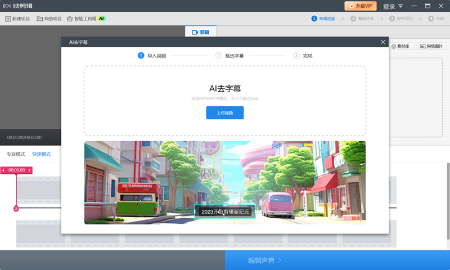Select the 剪辑 tab
This screenshot has width=450, height=270.
(x=201, y=32)
